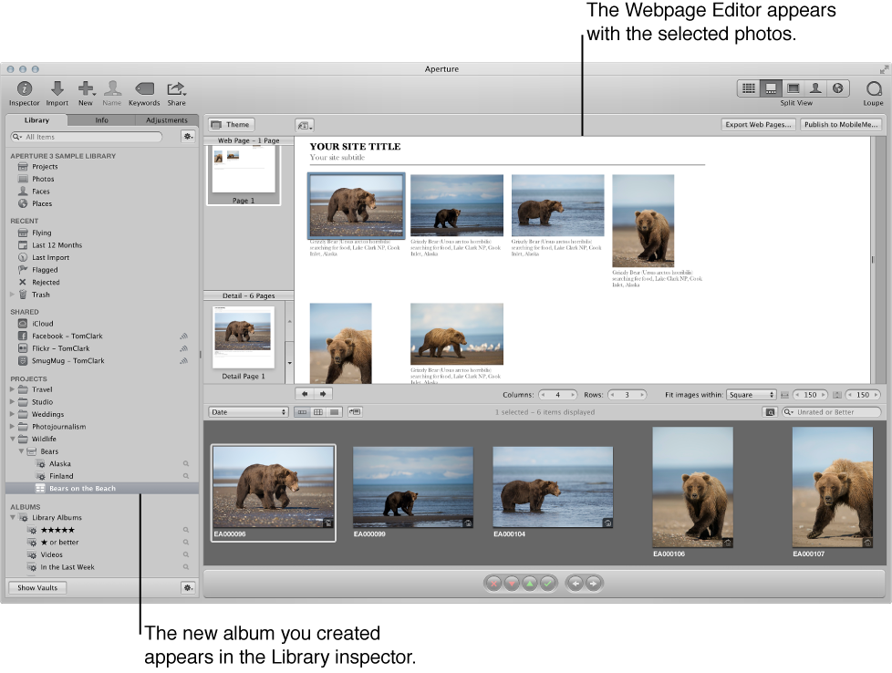
Task: Click the Publish to MobileMe button
Action: (841, 125)
